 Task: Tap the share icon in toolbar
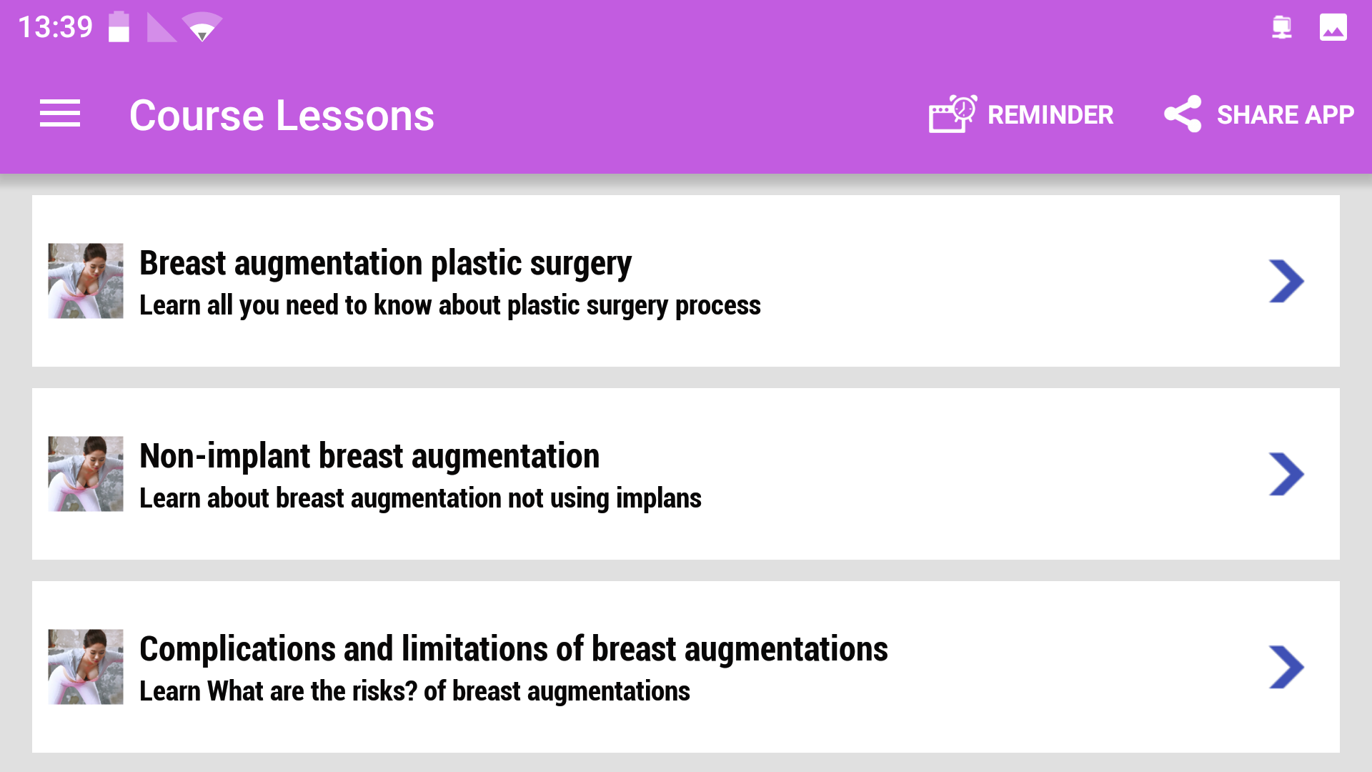pos(1183,114)
